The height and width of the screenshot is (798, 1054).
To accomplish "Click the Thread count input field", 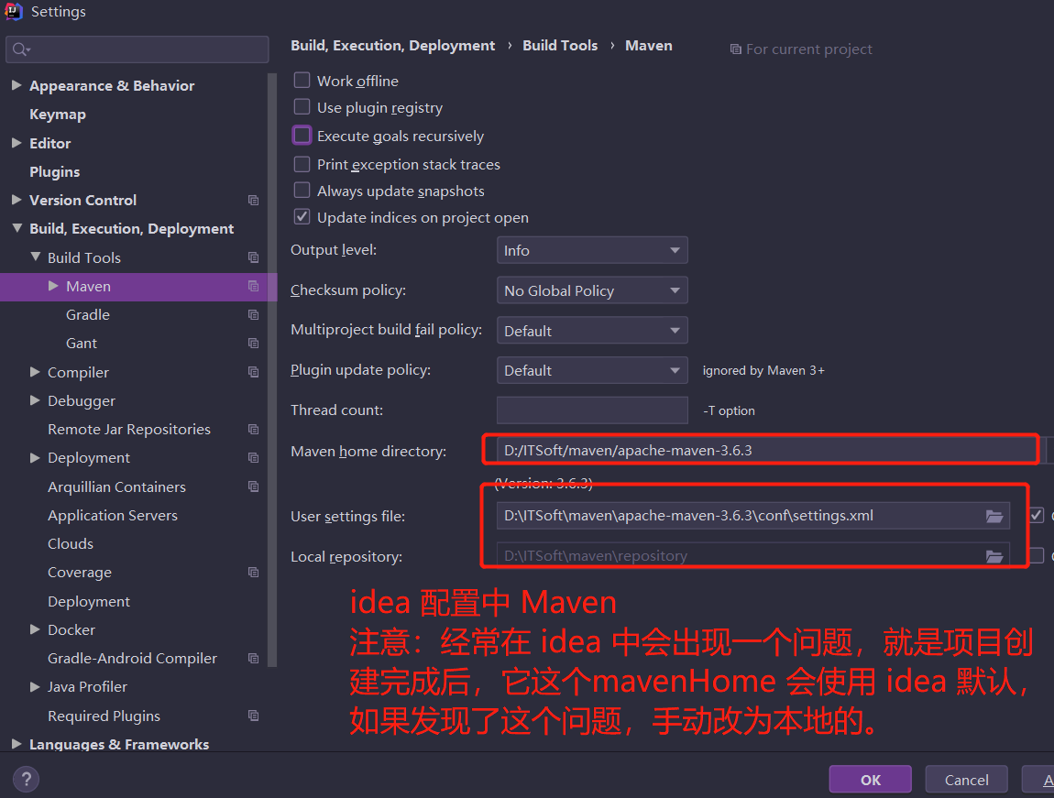I will (x=592, y=410).
